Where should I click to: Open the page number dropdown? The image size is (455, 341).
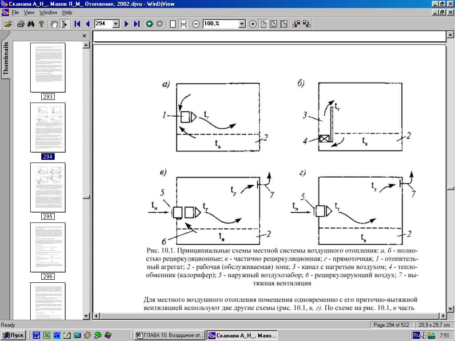pos(116,24)
